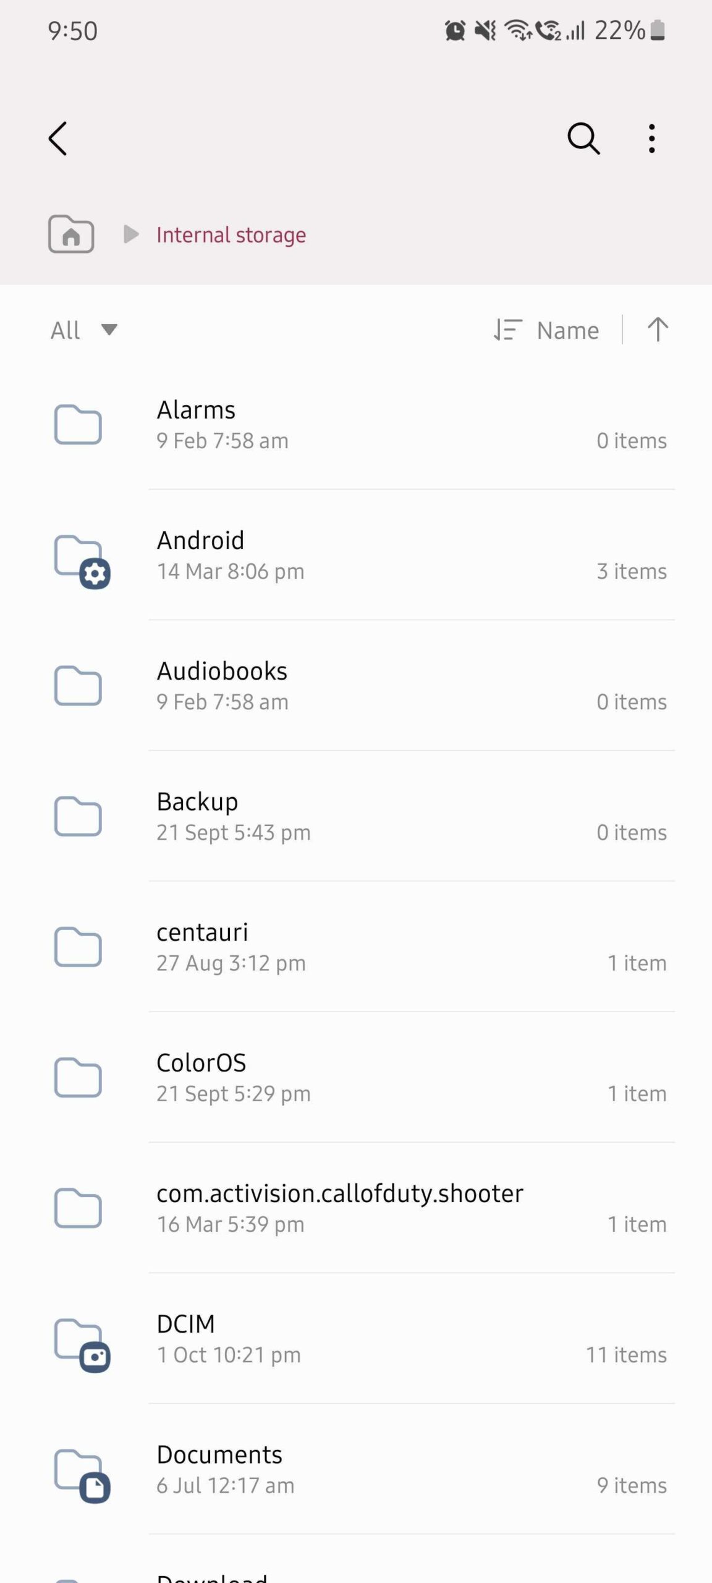
Task: Open the DCIM camera folder icon
Action: click(x=81, y=1342)
